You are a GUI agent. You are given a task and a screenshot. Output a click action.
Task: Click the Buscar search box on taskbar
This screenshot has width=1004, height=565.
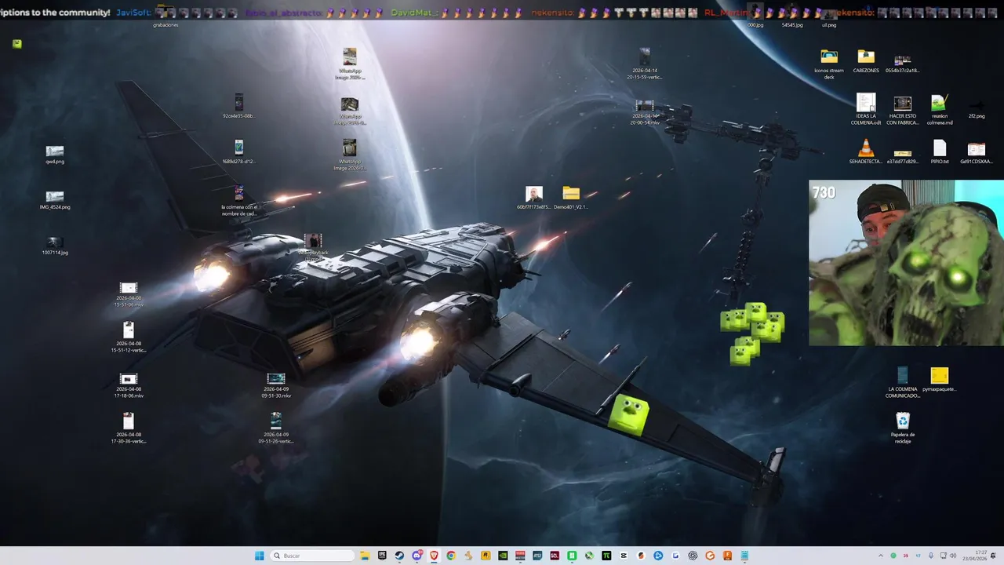click(314, 556)
